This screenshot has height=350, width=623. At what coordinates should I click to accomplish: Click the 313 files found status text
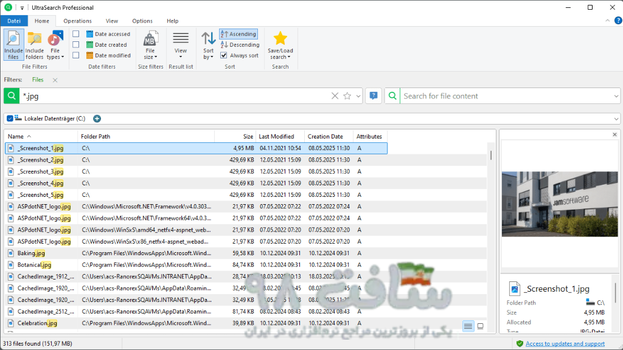click(38, 344)
